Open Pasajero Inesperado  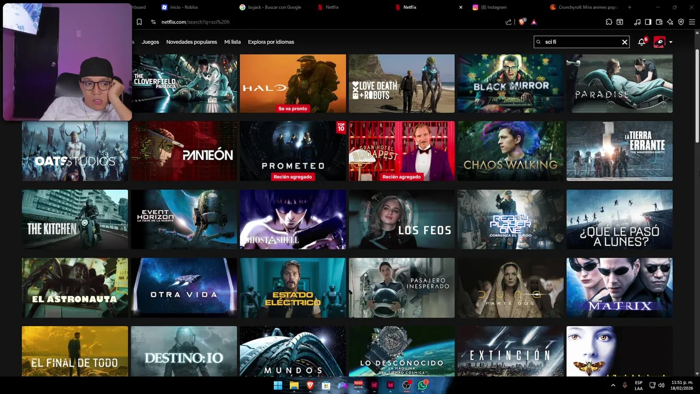tap(401, 288)
